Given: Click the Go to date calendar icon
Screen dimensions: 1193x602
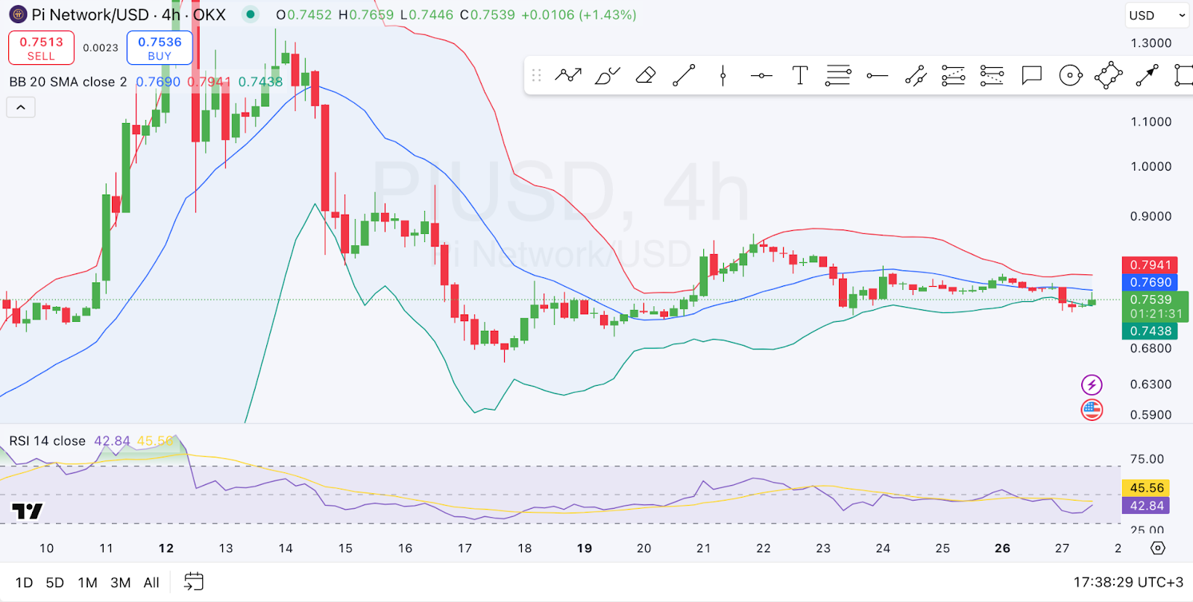Looking at the screenshot, I should (194, 582).
